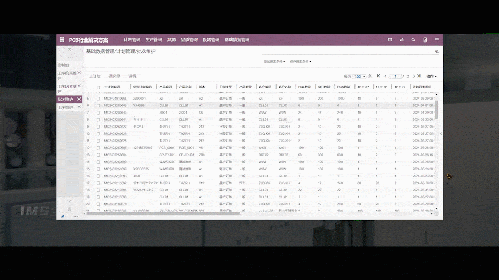Check the box for row MO2404010665
499x280 pixels.
[98, 99]
